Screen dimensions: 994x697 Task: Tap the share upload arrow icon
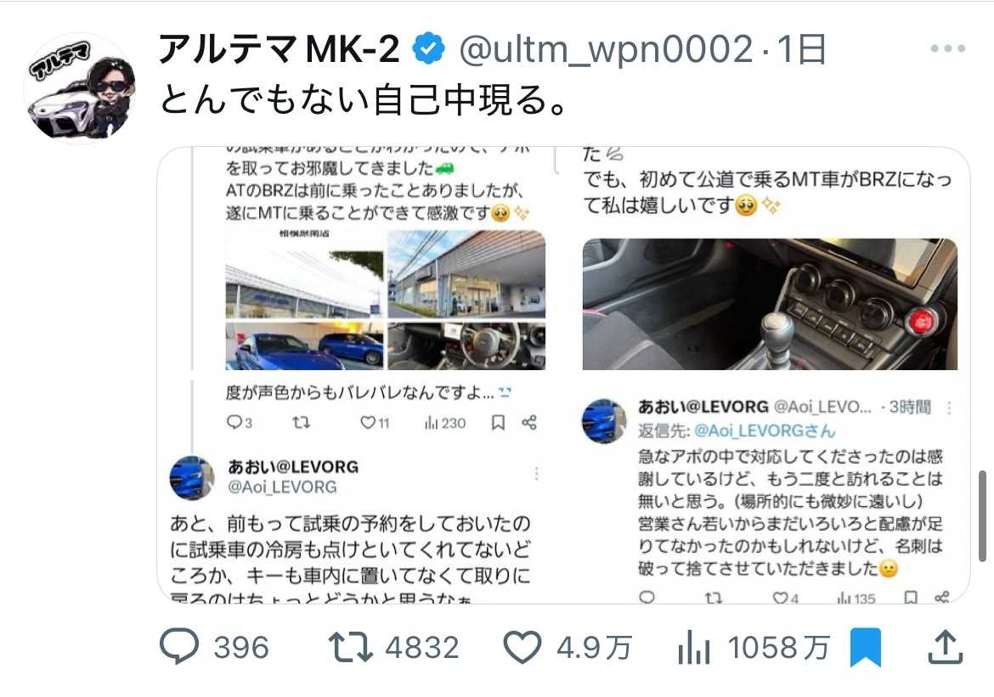pos(946,647)
